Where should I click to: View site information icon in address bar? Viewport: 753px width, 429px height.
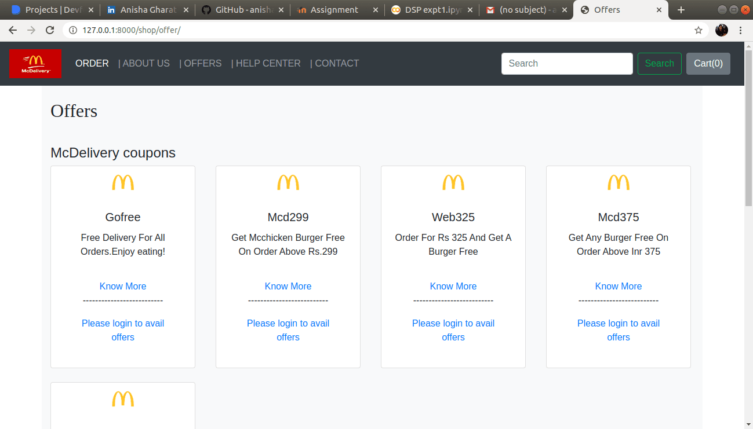coord(73,30)
